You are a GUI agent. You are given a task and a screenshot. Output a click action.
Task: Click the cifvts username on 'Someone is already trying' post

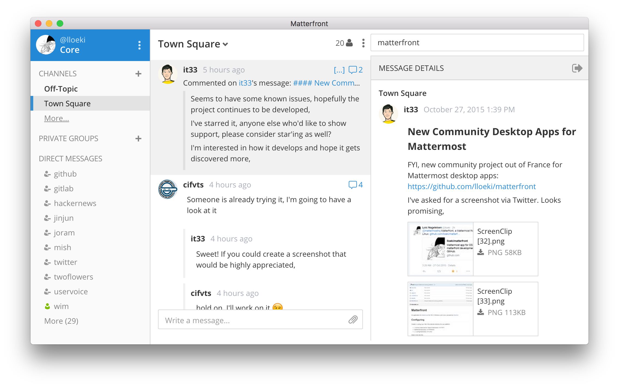click(x=193, y=185)
